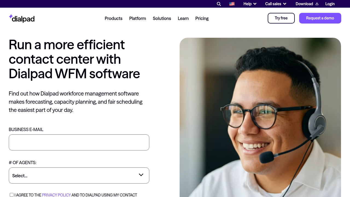Click the Dialpad logo
Image resolution: width=350 pixels, height=197 pixels.
(22, 18)
